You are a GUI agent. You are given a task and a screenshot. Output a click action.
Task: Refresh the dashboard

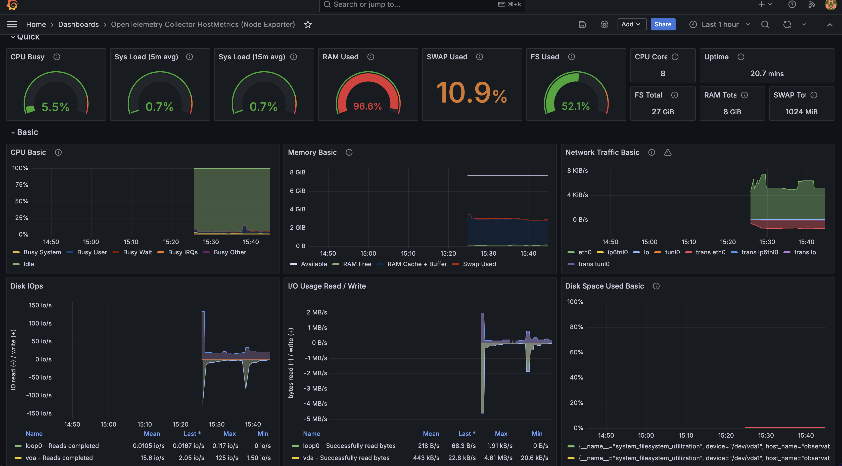click(x=787, y=25)
